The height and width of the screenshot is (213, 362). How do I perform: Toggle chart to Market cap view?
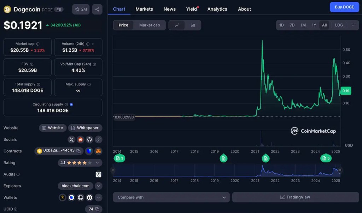click(150, 25)
